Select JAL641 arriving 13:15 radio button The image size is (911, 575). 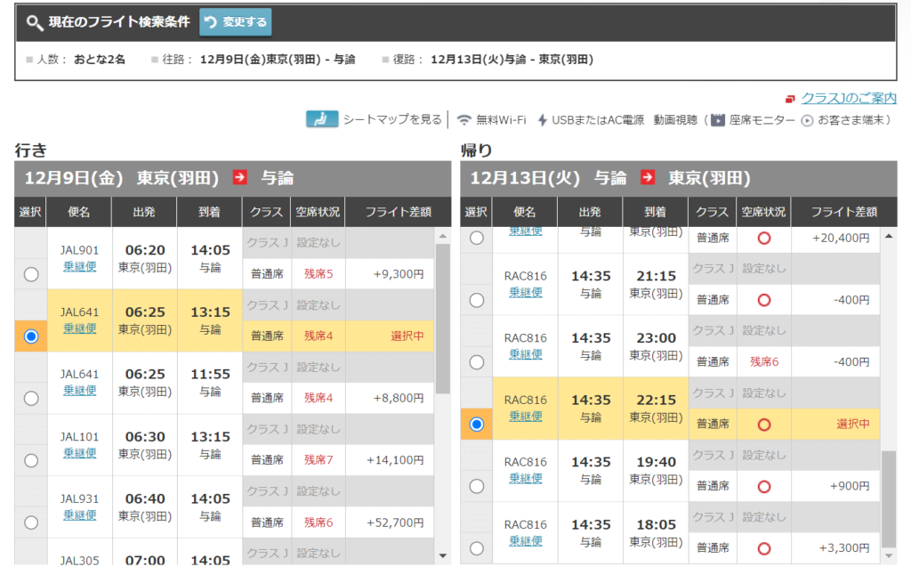pyautogui.click(x=31, y=336)
